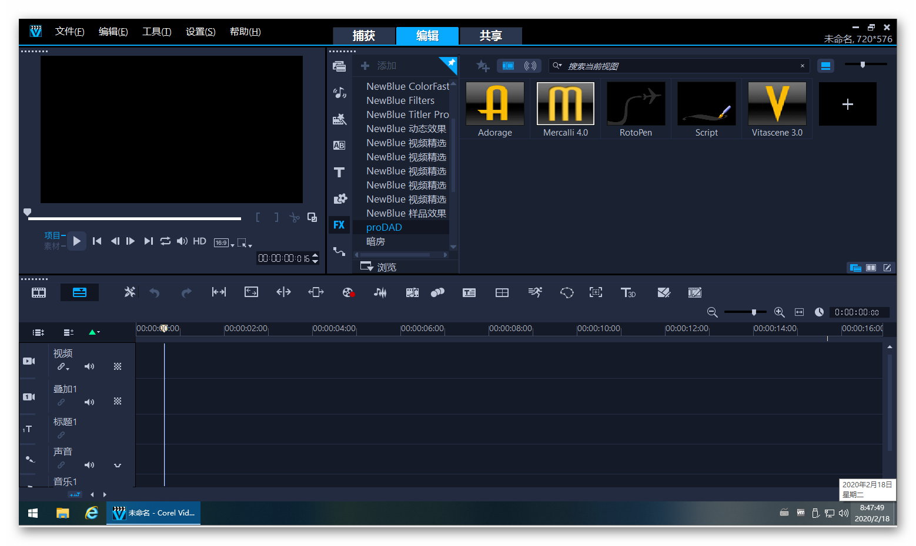Viewport: 916px width, 546px height.
Task: Open the Path/Motion library icon
Action: pyautogui.click(x=339, y=251)
